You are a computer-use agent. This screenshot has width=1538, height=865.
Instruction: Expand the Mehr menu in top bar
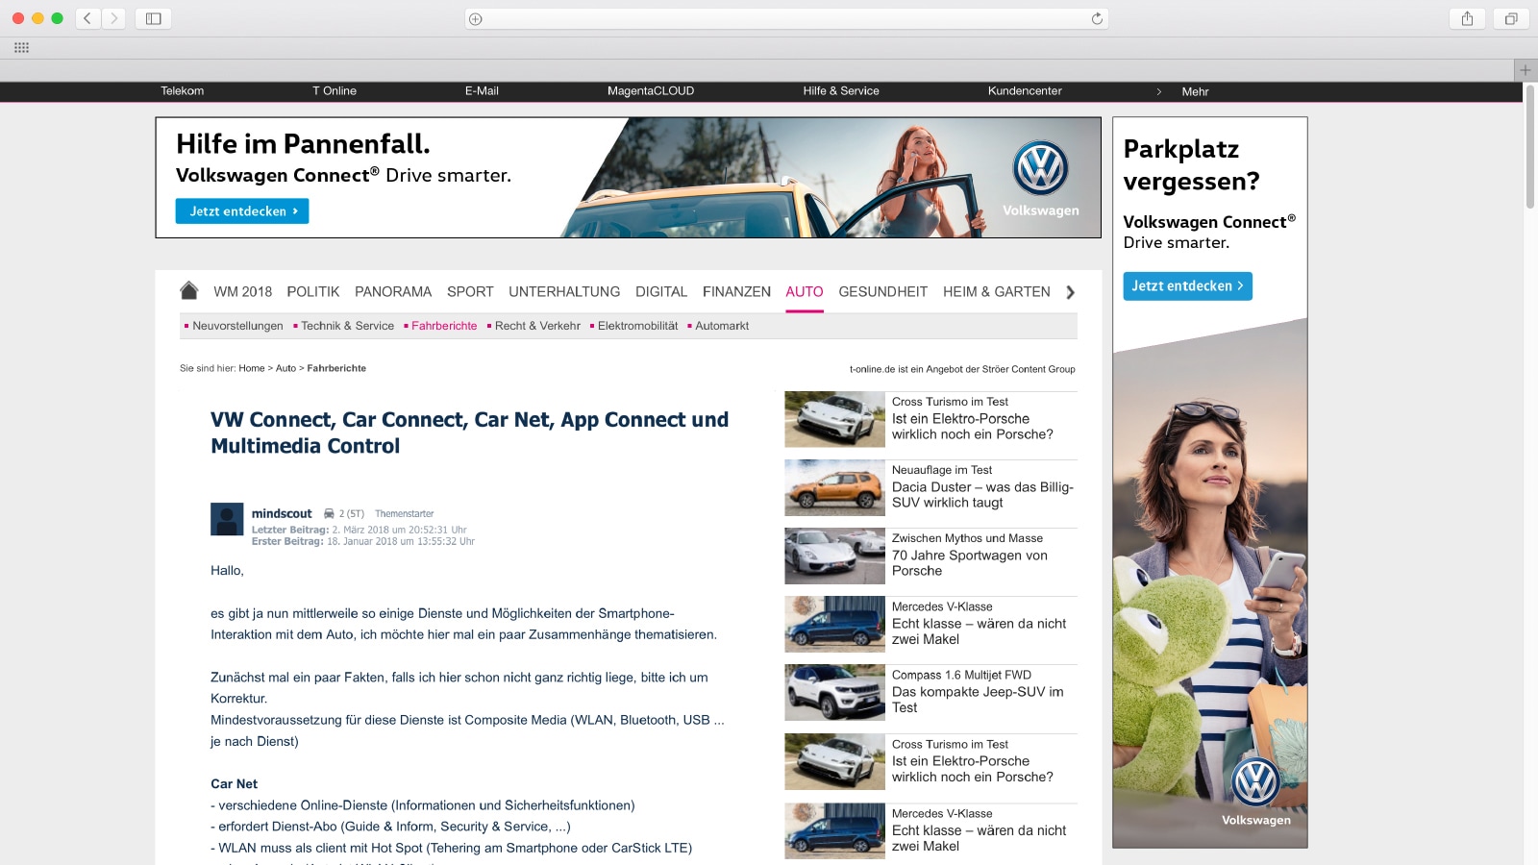(1194, 91)
